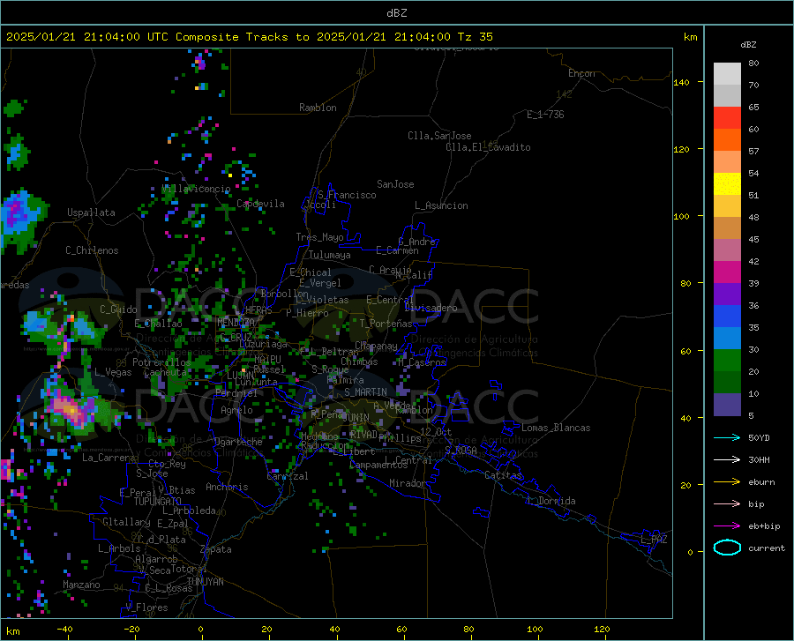Click the orange 60 dBZ legend swatch
794x641 pixels.
[727, 139]
